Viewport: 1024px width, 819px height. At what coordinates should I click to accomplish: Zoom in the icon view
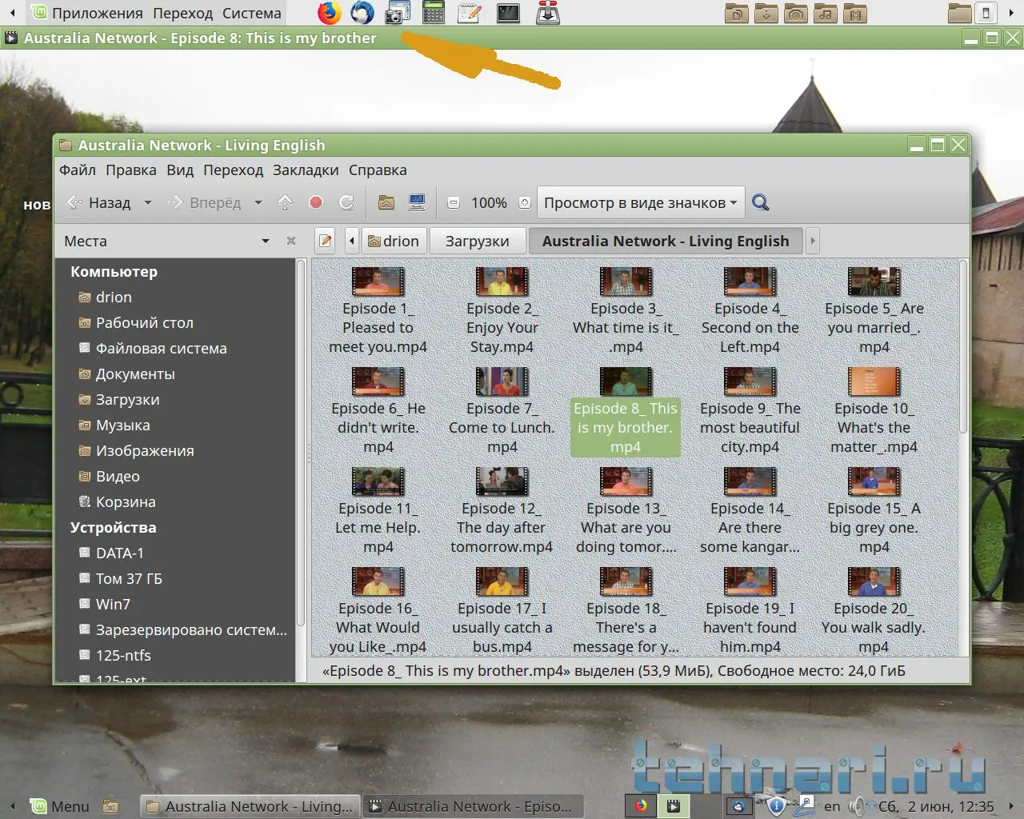tap(525, 203)
